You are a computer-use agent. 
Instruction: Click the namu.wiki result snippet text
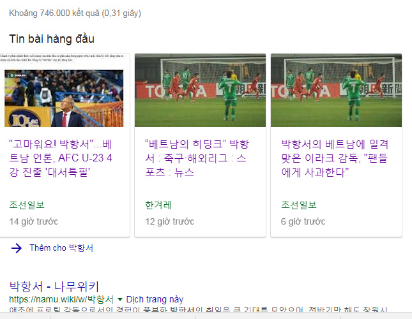199,309
